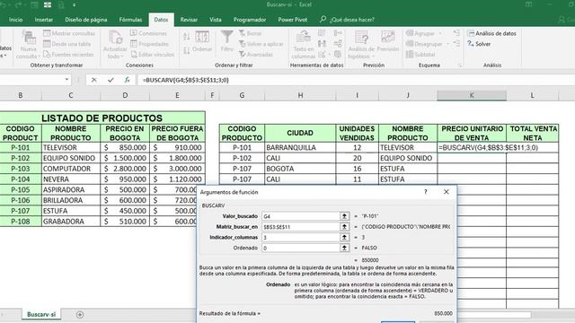Select column K header
The image size is (575, 323).
[x=472, y=95]
